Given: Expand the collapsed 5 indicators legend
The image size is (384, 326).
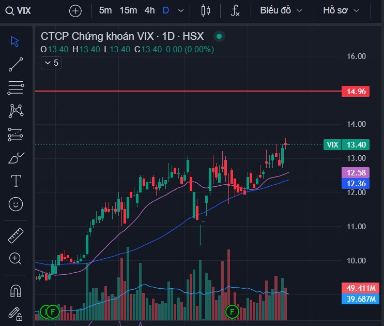Looking at the screenshot, I should [x=51, y=63].
